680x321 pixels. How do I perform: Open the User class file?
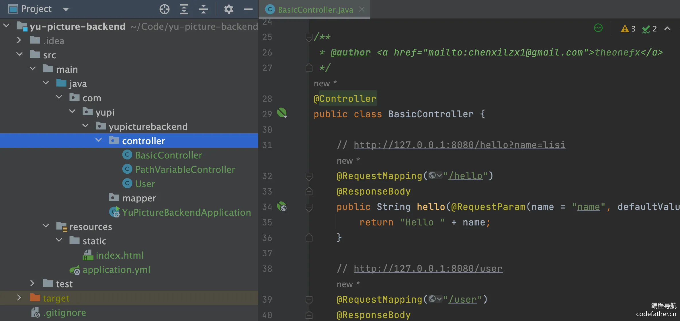(145, 184)
